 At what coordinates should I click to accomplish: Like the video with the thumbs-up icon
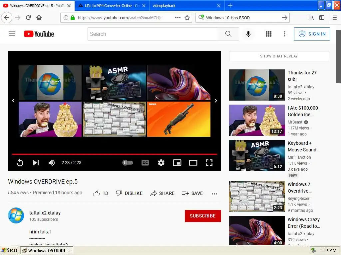[97, 193]
